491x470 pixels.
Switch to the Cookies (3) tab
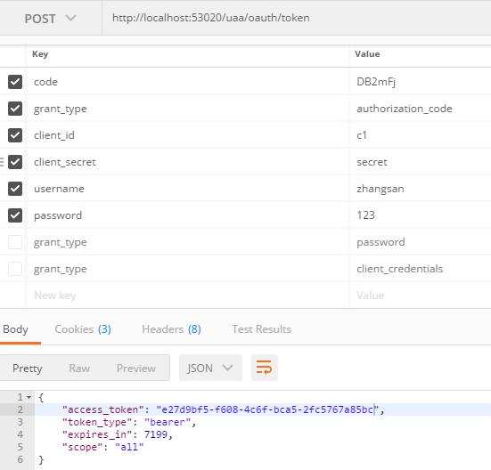click(83, 329)
